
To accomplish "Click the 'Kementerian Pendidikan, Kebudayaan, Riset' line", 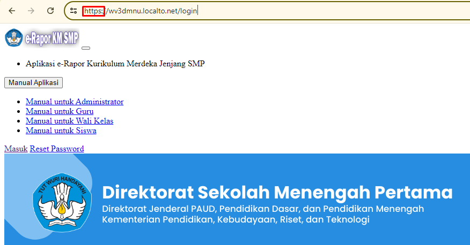I will click(236, 220).
